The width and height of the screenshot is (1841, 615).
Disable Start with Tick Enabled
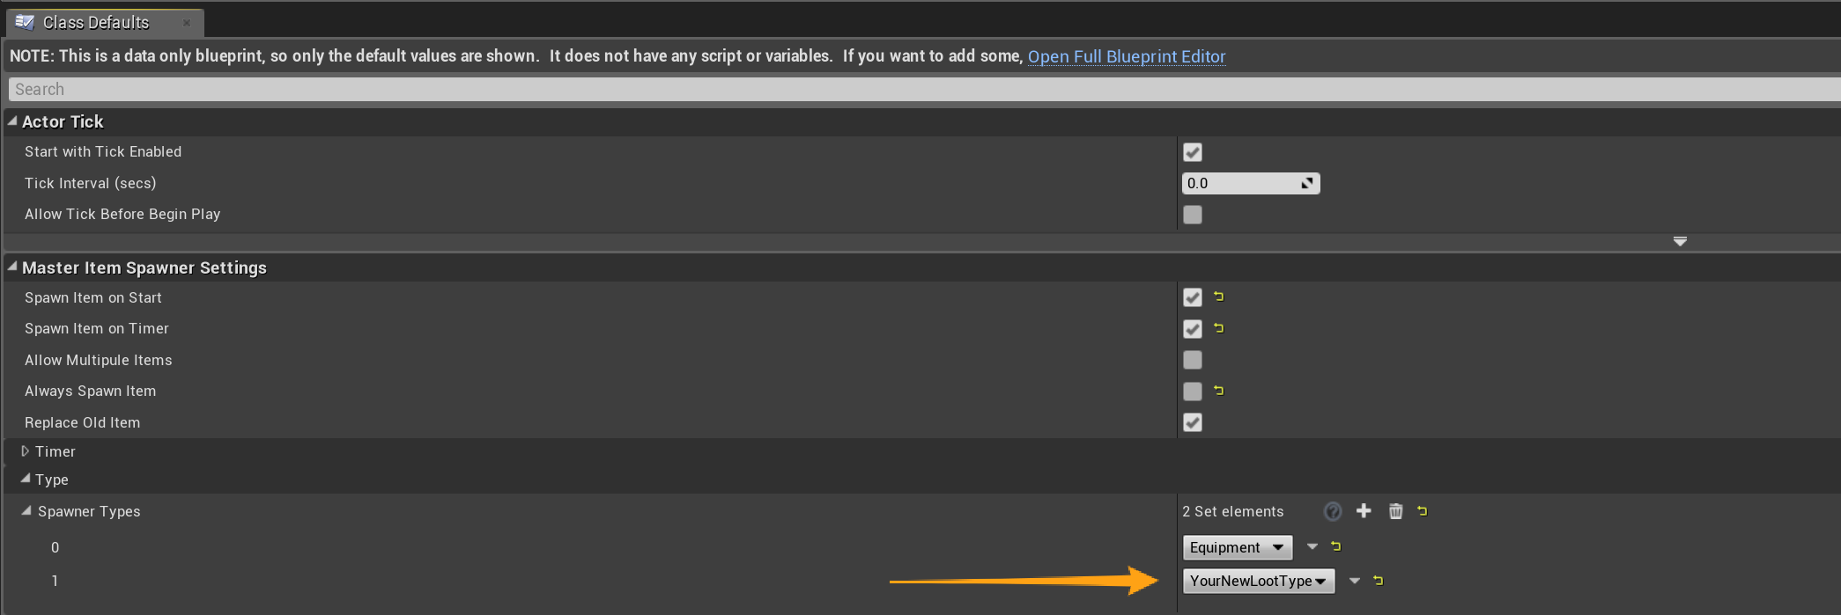[x=1193, y=152]
